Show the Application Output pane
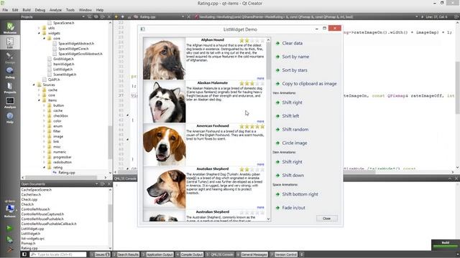This screenshot has width=460, height=258. coord(158,254)
